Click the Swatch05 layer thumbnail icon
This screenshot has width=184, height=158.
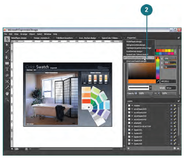pos(129,144)
